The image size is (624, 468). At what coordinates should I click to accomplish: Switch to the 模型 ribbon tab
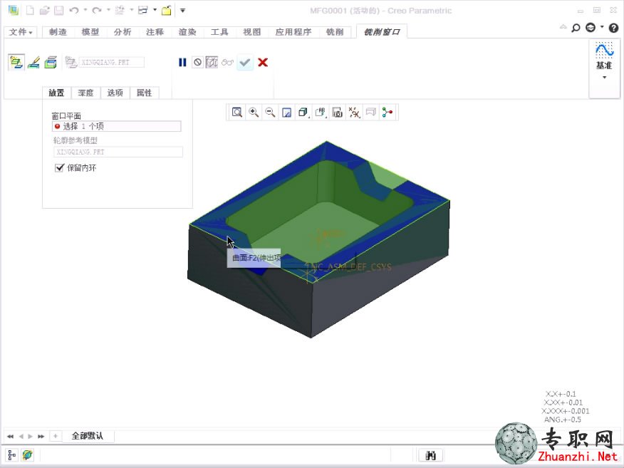[x=90, y=32]
